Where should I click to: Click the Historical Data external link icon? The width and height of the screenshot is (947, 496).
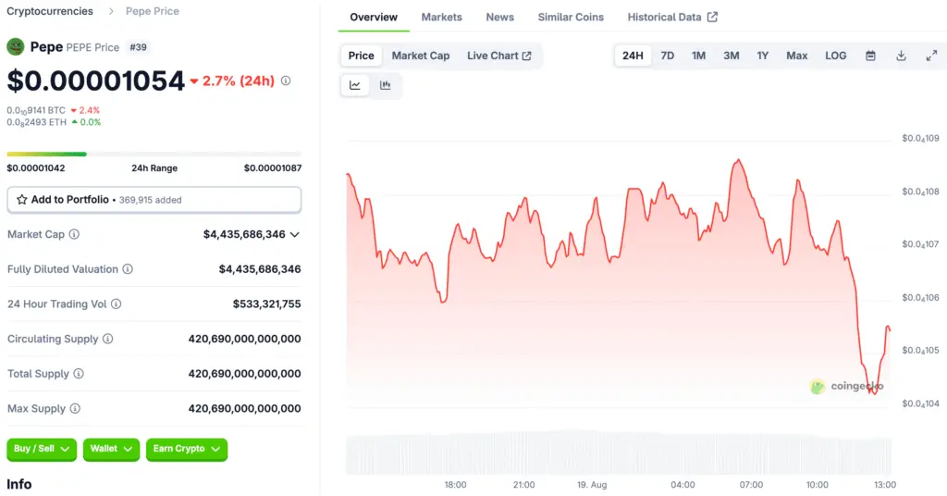713,17
